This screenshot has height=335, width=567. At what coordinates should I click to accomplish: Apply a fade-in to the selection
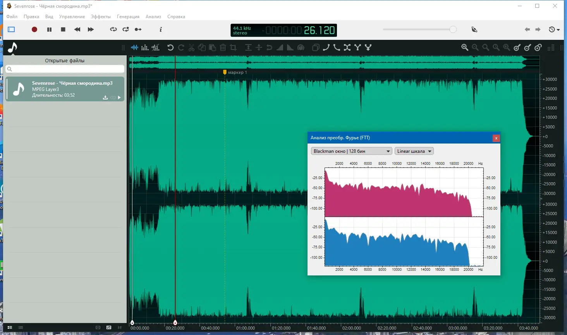coord(280,47)
